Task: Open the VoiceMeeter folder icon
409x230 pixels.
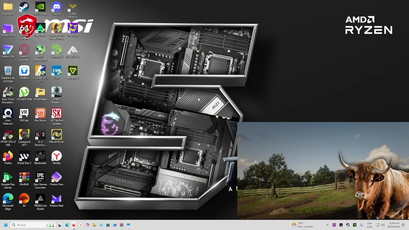Action: [x=40, y=94]
